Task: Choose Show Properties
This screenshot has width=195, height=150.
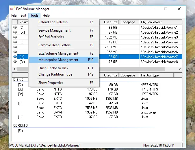Action: (x=64, y=82)
